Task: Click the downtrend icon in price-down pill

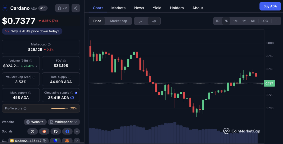Action: click(7, 31)
